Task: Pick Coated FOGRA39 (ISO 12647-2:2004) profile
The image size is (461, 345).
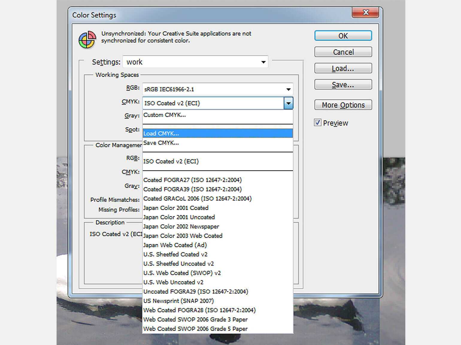Action: [192, 189]
